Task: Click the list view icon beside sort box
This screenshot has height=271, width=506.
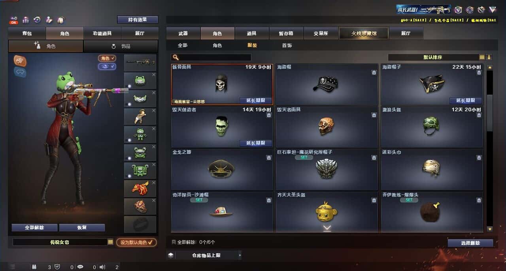Action: coord(482,57)
